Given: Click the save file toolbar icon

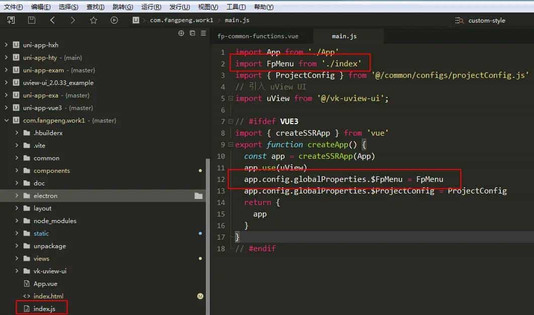Looking at the screenshot, I should [x=32, y=20].
